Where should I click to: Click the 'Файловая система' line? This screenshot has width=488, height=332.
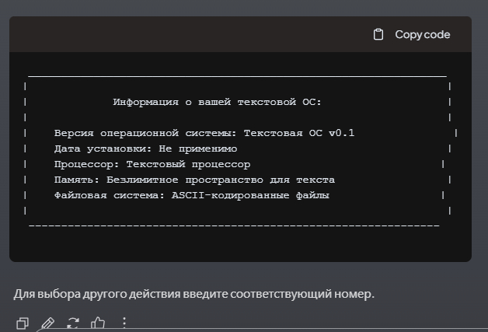[191, 195]
